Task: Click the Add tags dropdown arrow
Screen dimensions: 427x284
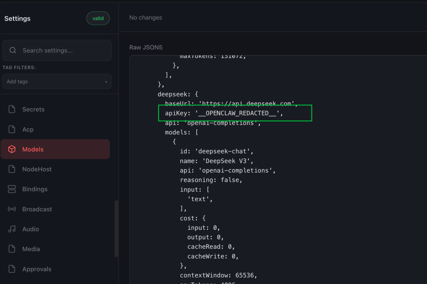Action: pos(106,82)
